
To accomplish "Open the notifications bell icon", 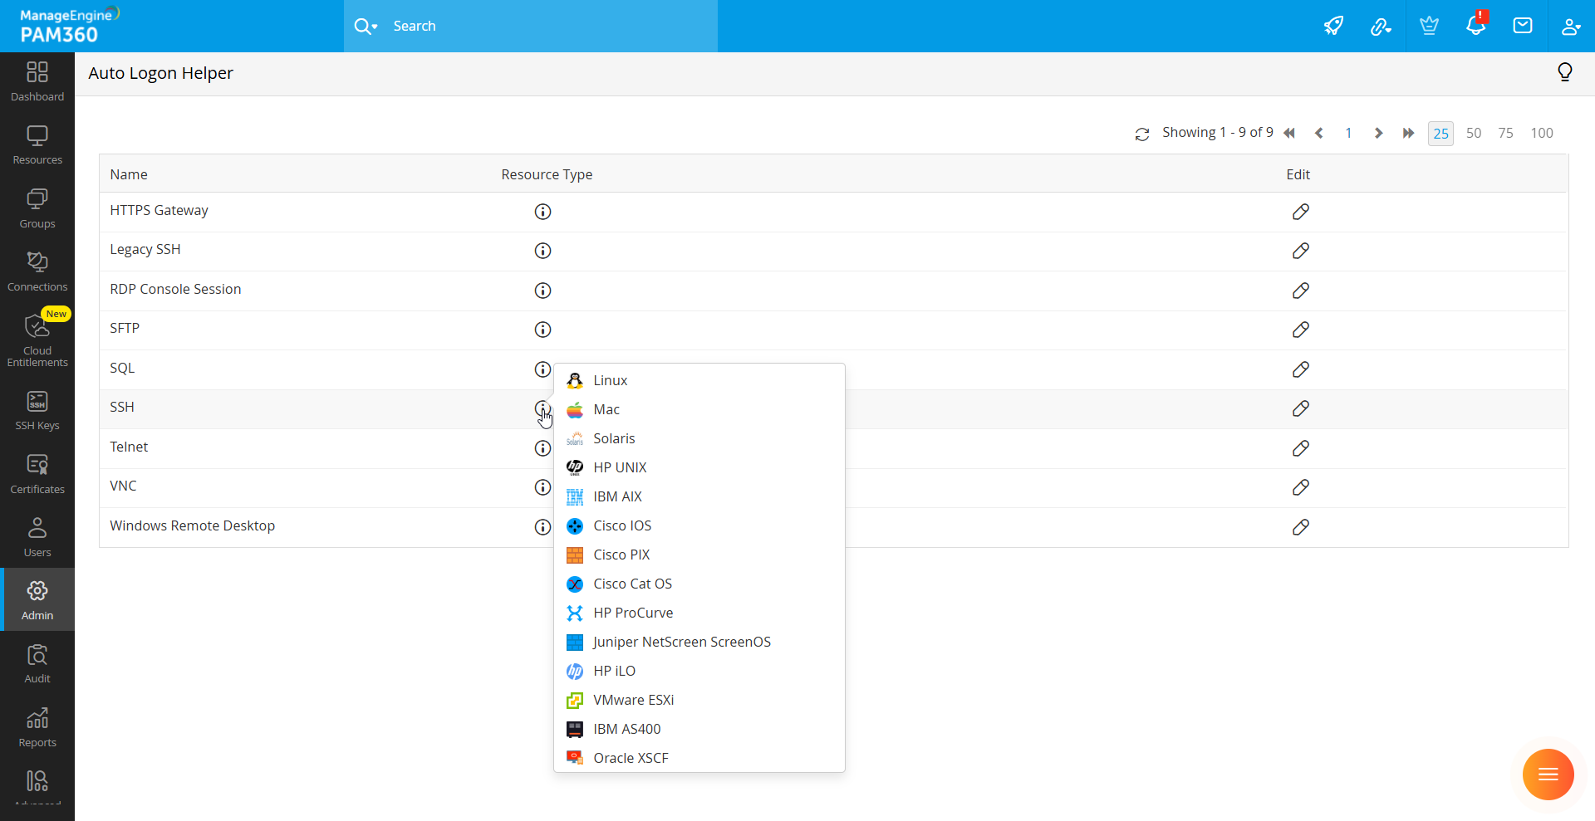I will click(x=1475, y=26).
